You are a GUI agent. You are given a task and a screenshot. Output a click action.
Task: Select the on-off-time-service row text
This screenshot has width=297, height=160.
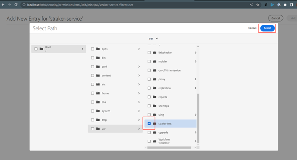170,70
